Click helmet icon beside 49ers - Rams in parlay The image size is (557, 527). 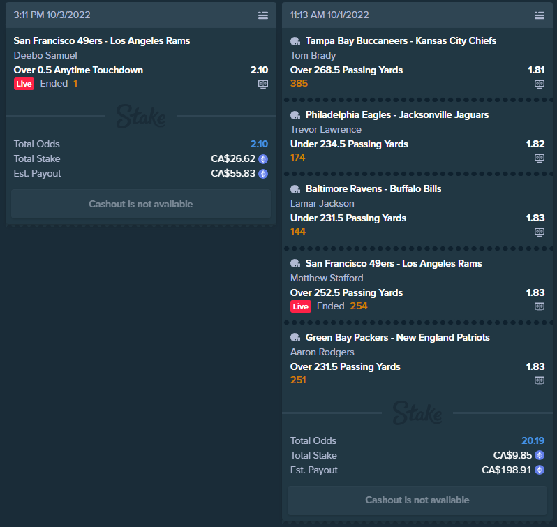coord(295,264)
